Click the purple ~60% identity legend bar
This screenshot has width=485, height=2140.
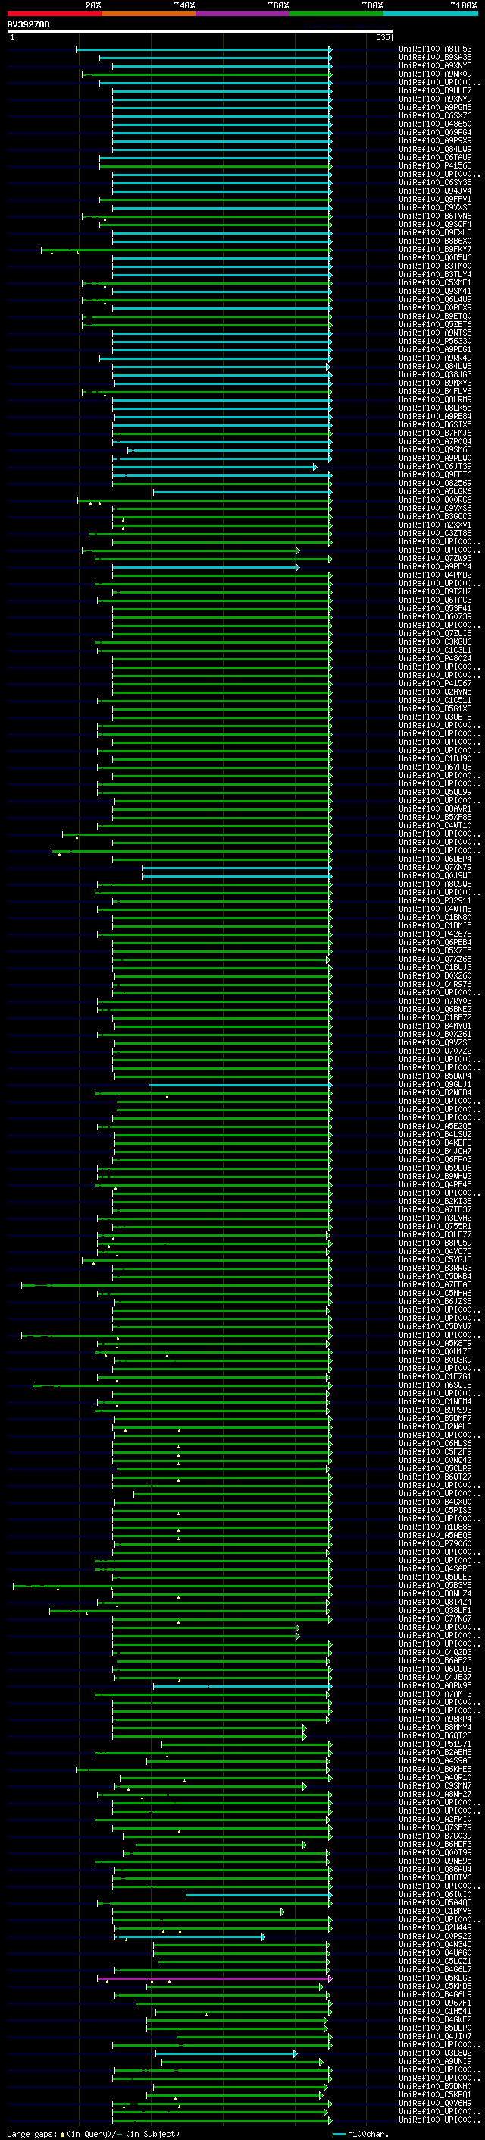click(x=242, y=14)
